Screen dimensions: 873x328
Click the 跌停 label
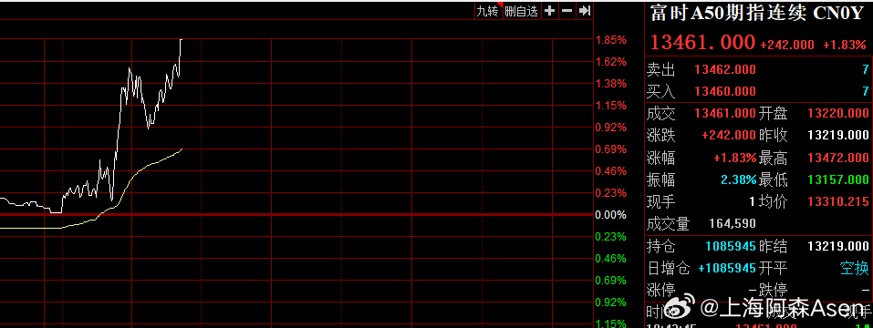pos(774,290)
